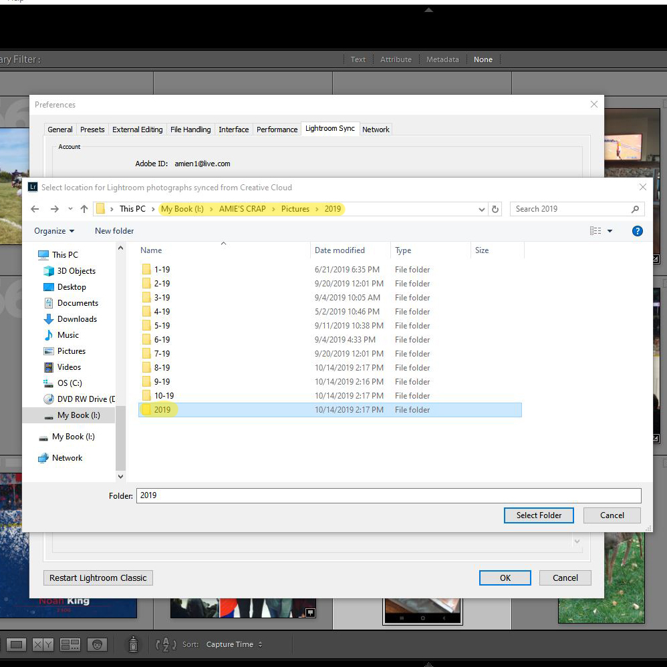Select DVD RW Drive in navigation pane
Screen dimensions: 667x667
click(80, 399)
